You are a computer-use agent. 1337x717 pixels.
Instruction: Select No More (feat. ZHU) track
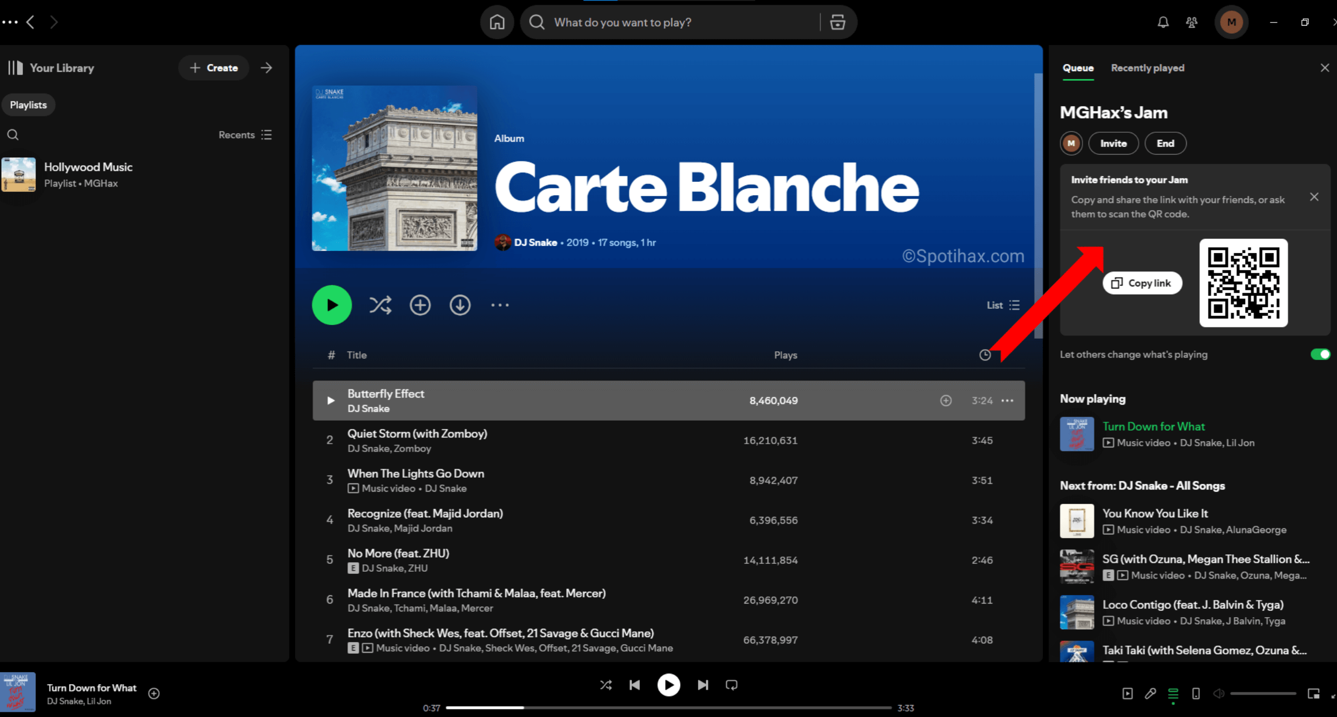668,560
